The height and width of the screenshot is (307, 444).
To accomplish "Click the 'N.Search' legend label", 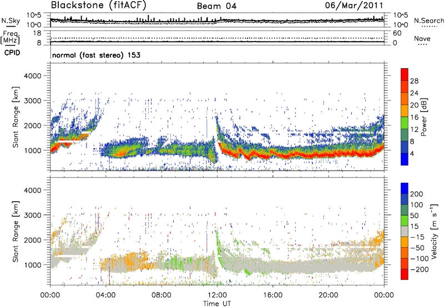I will point(429,21).
